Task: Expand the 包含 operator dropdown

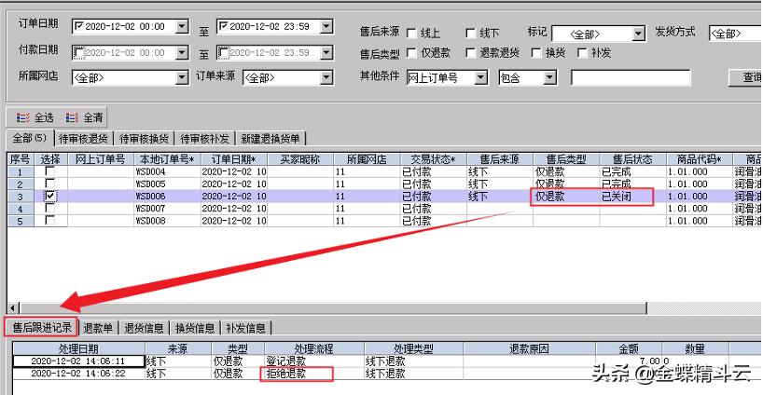Action: 550,77
